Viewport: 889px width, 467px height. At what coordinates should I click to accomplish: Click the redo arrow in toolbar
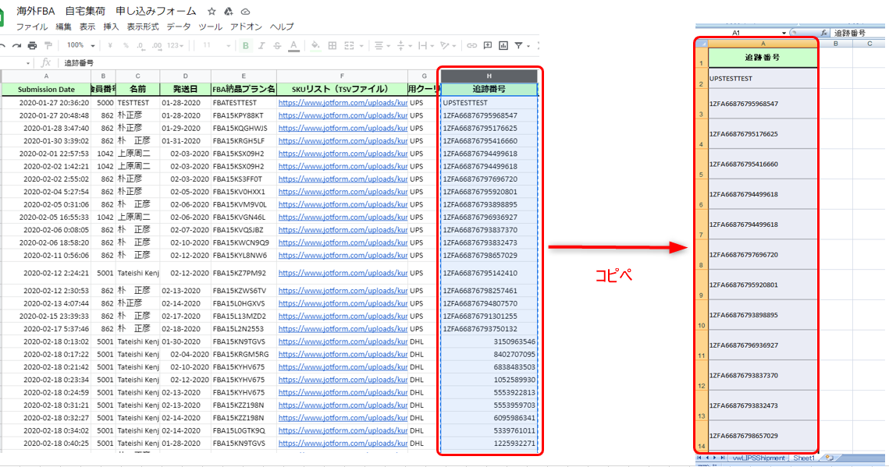point(16,46)
